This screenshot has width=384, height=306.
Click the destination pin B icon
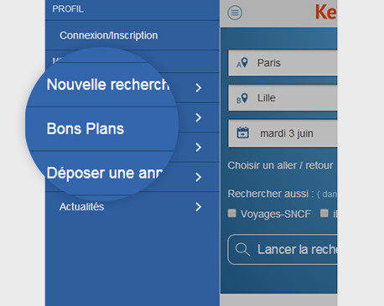(242, 98)
